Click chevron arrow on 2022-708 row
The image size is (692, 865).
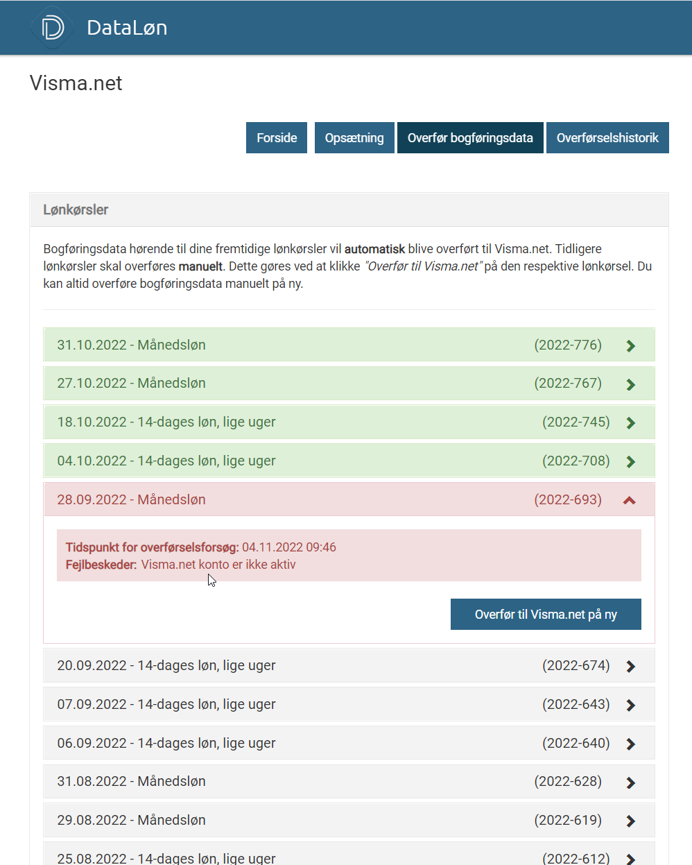click(630, 461)
